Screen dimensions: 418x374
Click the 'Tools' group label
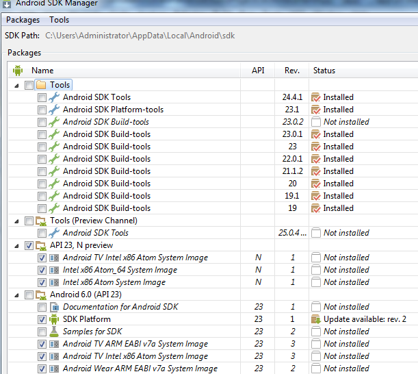[60, 85]
